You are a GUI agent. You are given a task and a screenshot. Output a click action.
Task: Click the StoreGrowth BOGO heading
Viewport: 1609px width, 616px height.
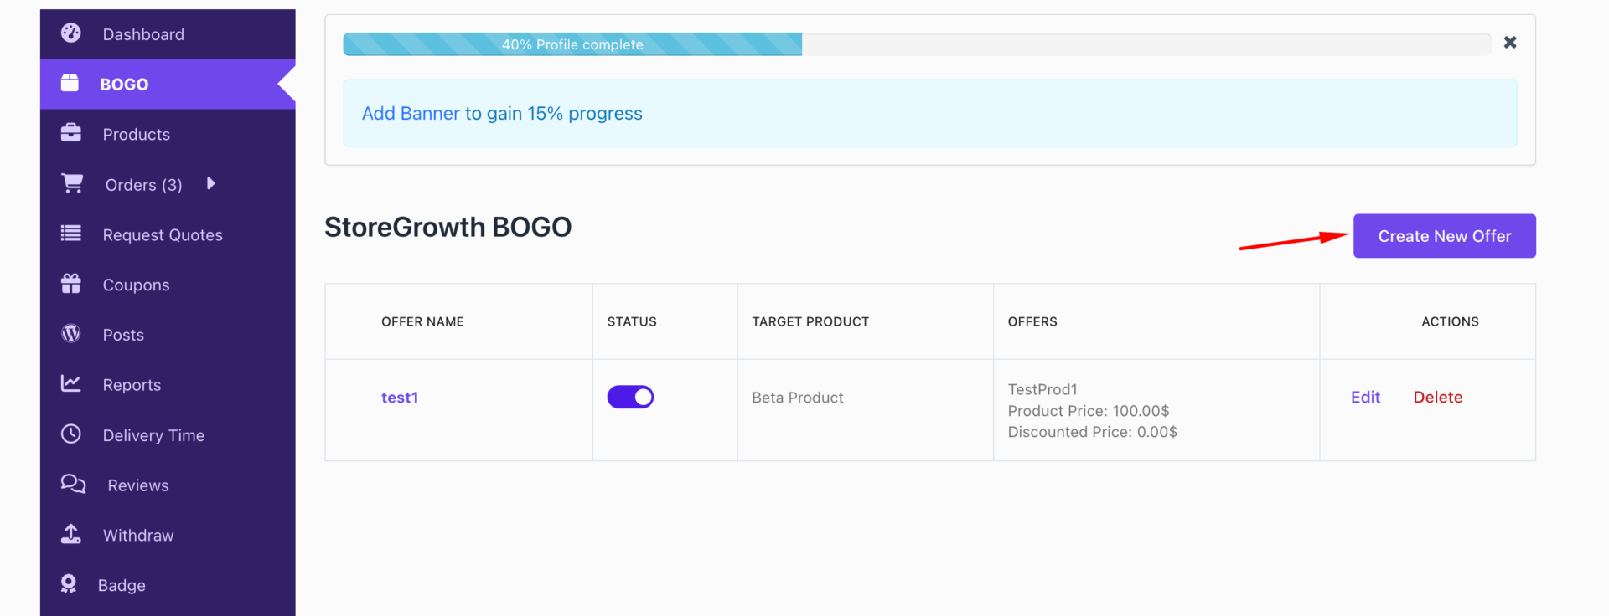click(x=448, y=227)
